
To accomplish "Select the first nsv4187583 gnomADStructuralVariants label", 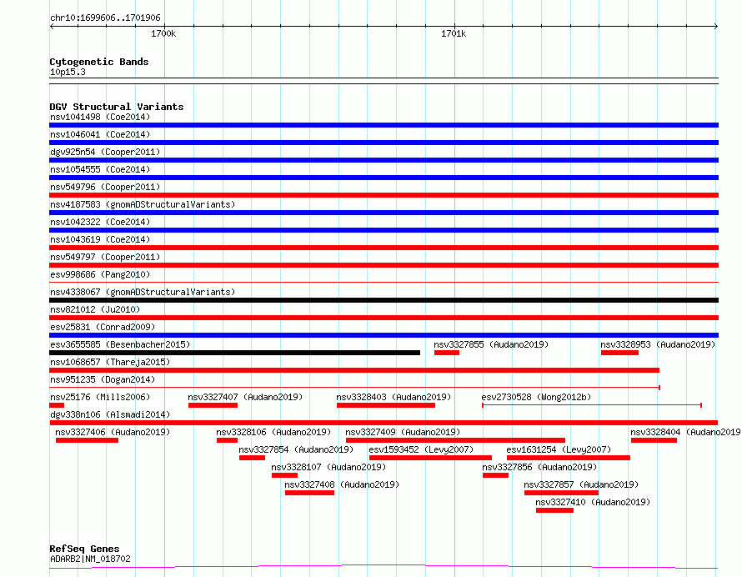I will click(143, 204).
